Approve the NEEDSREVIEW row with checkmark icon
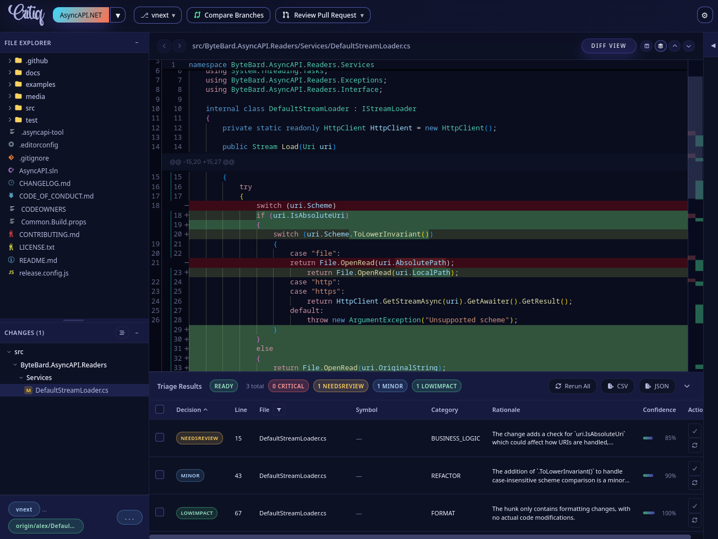 (694, 431)
